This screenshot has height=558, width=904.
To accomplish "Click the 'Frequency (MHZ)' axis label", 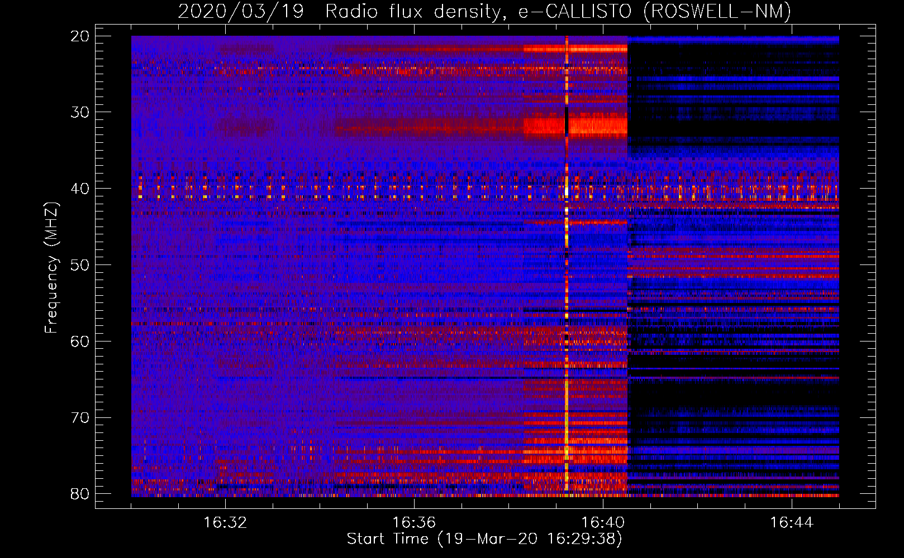I will [51, 268].
